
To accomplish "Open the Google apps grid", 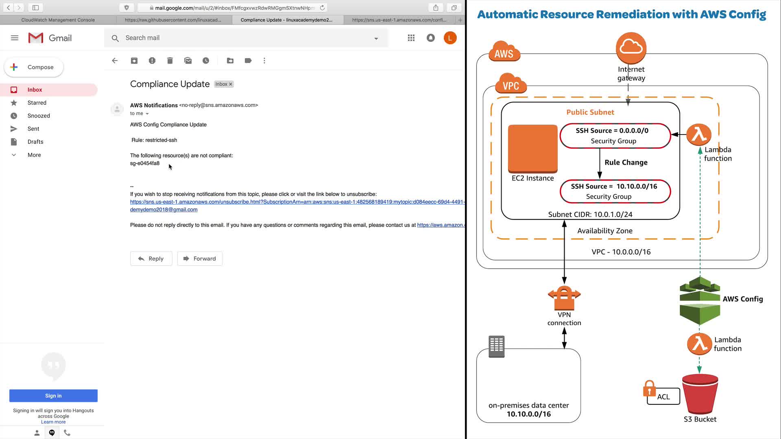I will tap(411, 38).
